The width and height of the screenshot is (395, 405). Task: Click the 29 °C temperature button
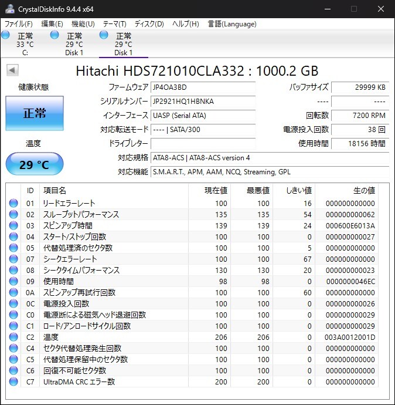[x=35, y=164]
